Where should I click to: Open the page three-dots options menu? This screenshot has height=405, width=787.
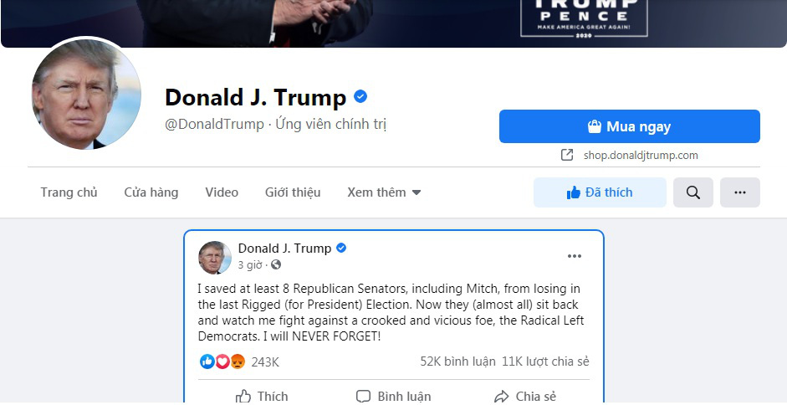pos(740,192)
